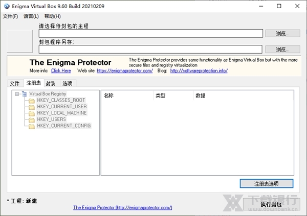The image size is (307, 216).
Task: Click the HKEY_CURRENT_USER folder icon
Action: pos(32,107)
